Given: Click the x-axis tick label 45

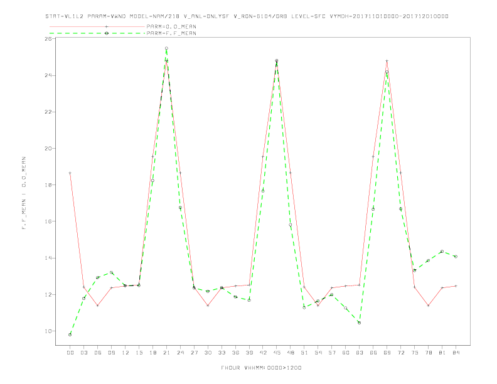Looking at the screenshot, I should click(276, 353).
